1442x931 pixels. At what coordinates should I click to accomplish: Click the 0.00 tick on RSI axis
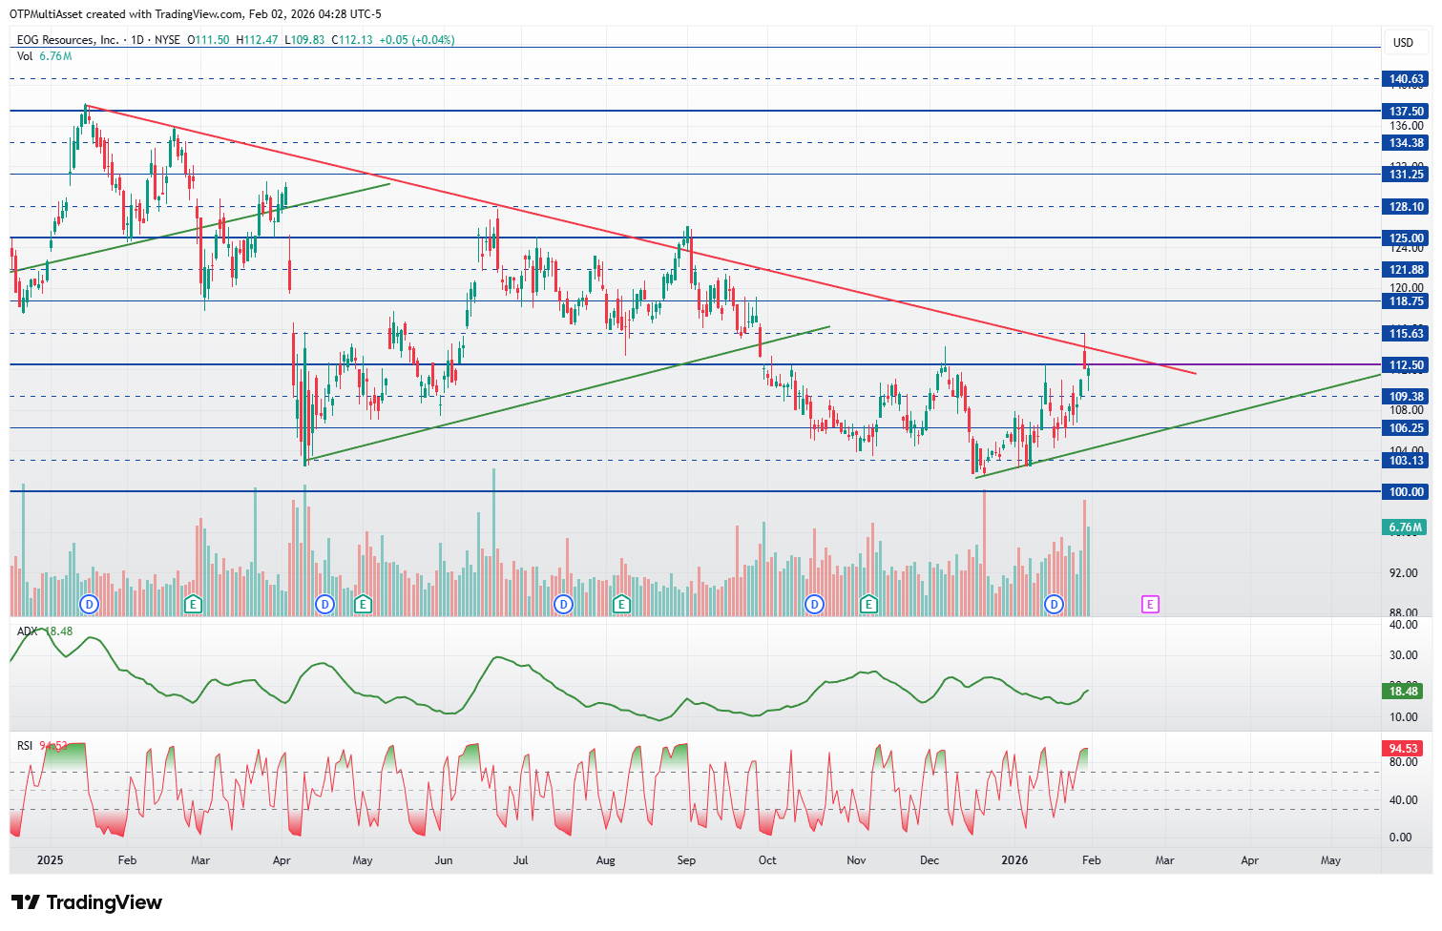1401,838
